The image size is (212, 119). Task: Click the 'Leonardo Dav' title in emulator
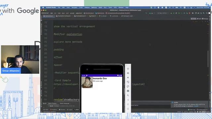click(x=100, y=78)
